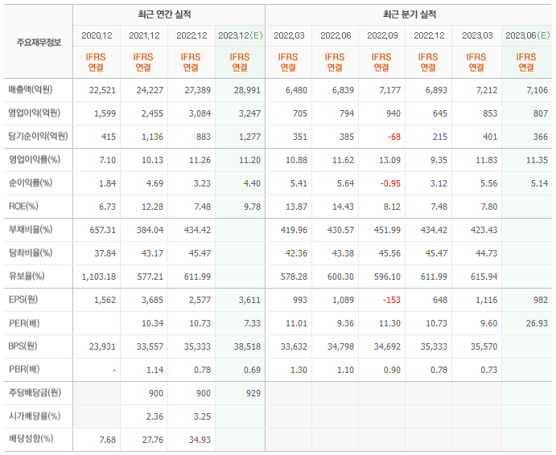Click the payout ratio value 7.68
The image size is (556, 455).
coord(107,440)
